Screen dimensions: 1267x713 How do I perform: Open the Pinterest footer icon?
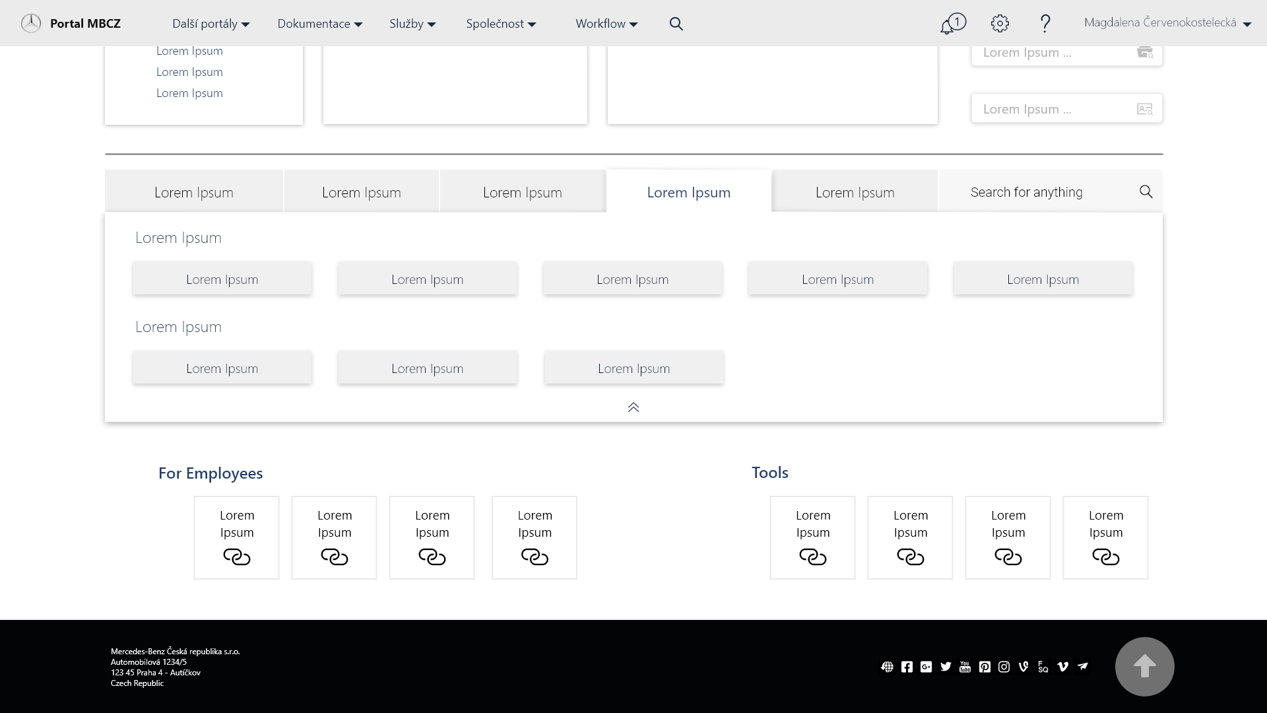[985, 667]
